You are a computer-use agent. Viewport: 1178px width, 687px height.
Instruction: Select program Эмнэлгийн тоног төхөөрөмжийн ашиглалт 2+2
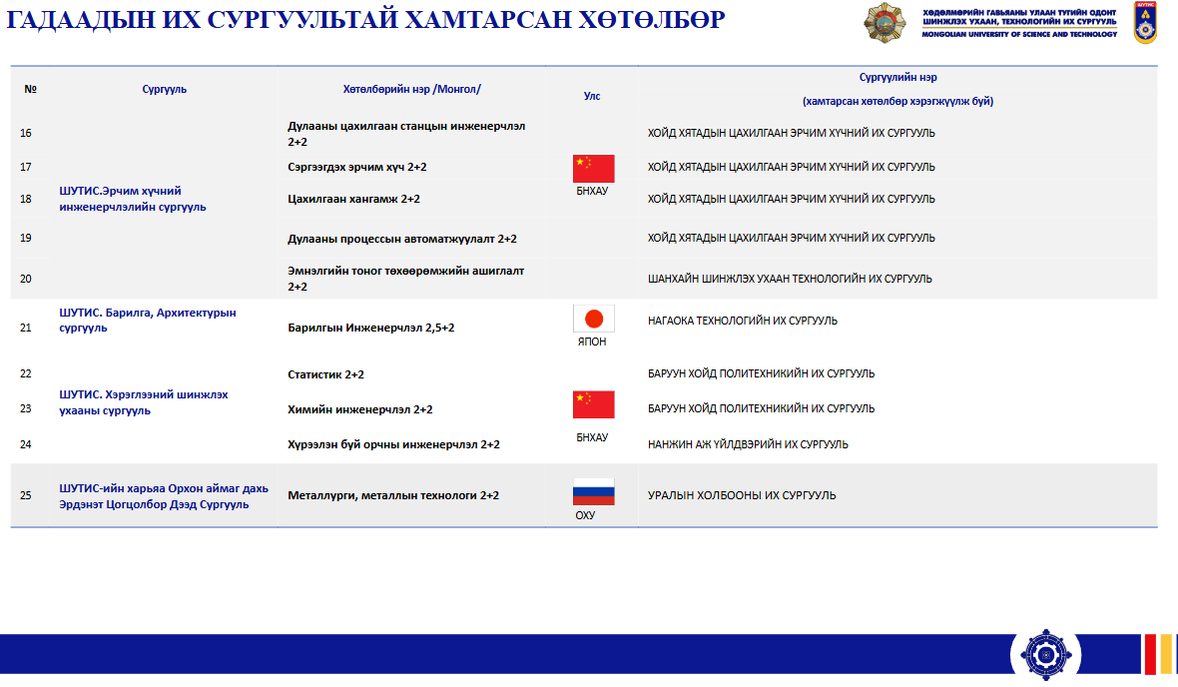pos(405,279)
